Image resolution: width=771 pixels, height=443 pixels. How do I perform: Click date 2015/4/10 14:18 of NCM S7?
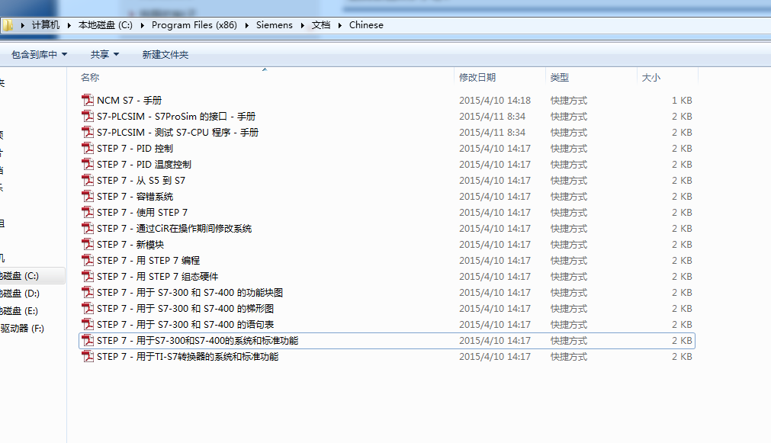(495, 101)
